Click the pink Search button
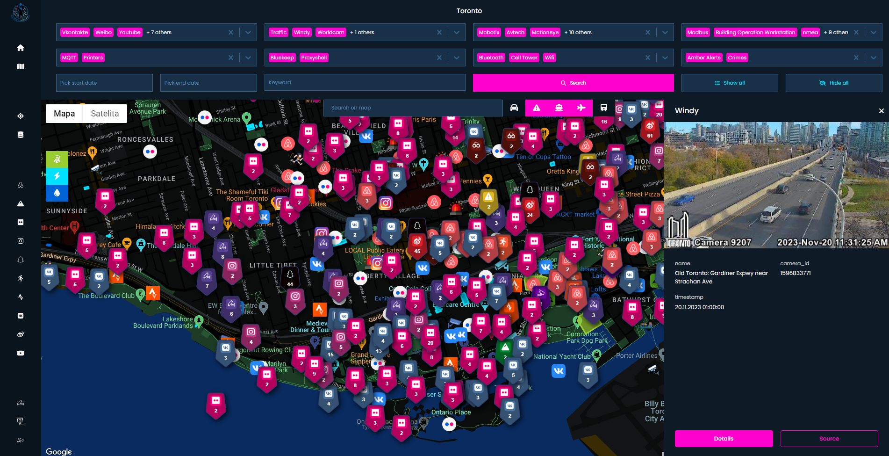Viewport: 889px width, 456px height. [574, 83]
